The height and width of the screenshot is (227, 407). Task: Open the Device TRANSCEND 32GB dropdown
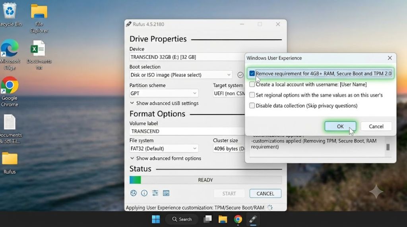(x=187, y=57)
